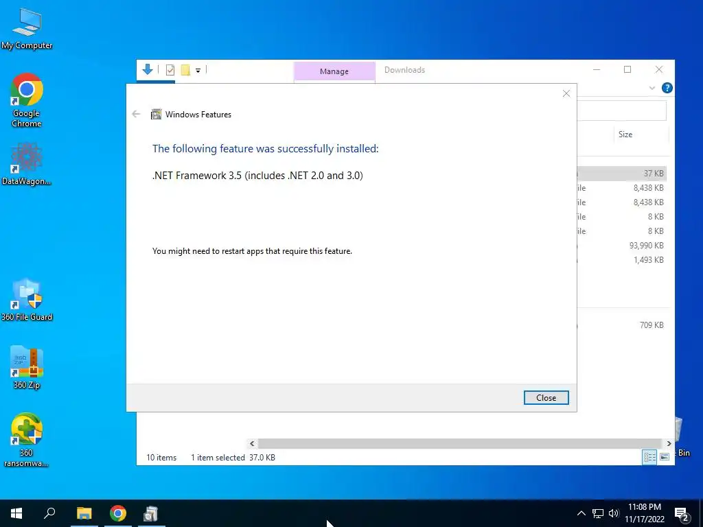Open the Customize Quick Access Toolbar dropdown
This screenshot has height=527, width=703.
198,71
